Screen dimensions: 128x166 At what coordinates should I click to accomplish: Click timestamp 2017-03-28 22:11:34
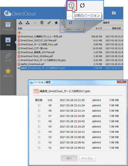click(72, 105)
